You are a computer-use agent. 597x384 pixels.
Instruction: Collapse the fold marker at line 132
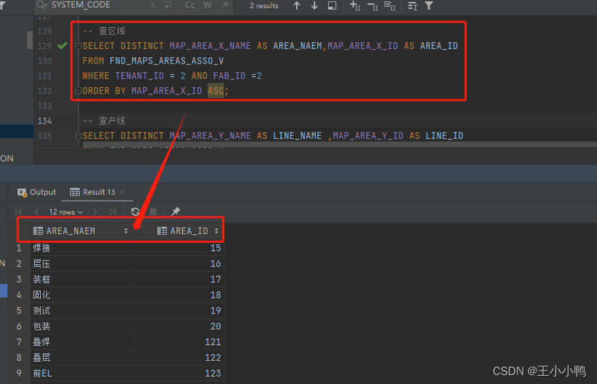coord(78,91)
